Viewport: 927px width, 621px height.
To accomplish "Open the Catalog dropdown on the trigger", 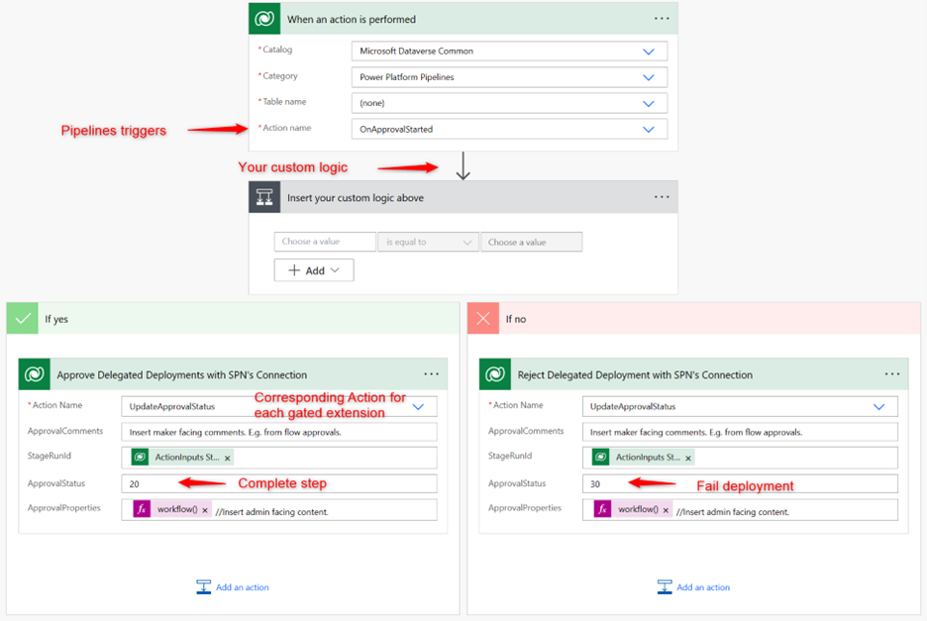I will click(x=649, y=51).
